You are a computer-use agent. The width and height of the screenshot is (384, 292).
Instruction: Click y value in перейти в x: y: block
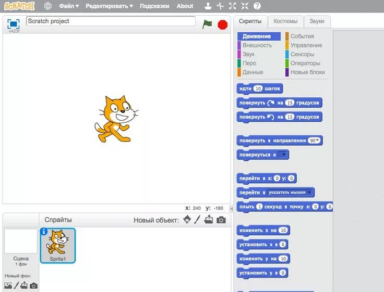click(x=291, y=179)
